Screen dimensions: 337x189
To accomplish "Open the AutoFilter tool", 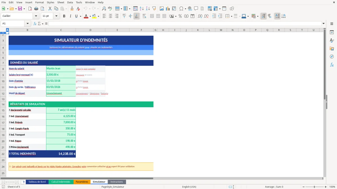I will point(154,8).
